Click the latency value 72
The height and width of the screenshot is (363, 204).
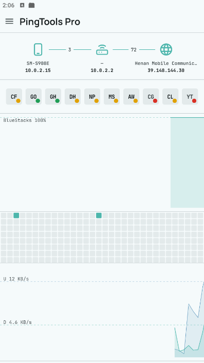coord(134,49)
